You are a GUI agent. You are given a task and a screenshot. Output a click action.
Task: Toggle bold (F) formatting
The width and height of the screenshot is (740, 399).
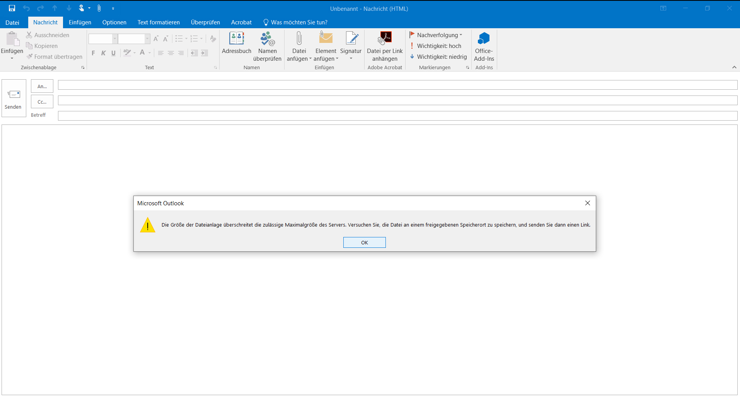(x=93, y=53)
